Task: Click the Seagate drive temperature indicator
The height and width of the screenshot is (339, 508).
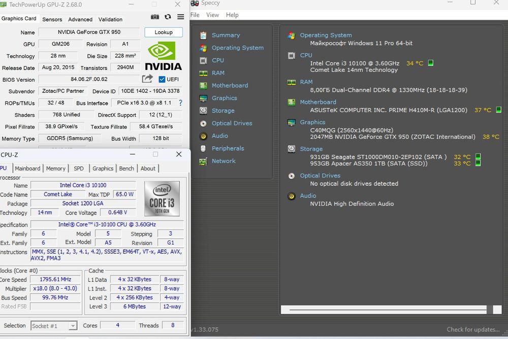Action: pos(478,157)
